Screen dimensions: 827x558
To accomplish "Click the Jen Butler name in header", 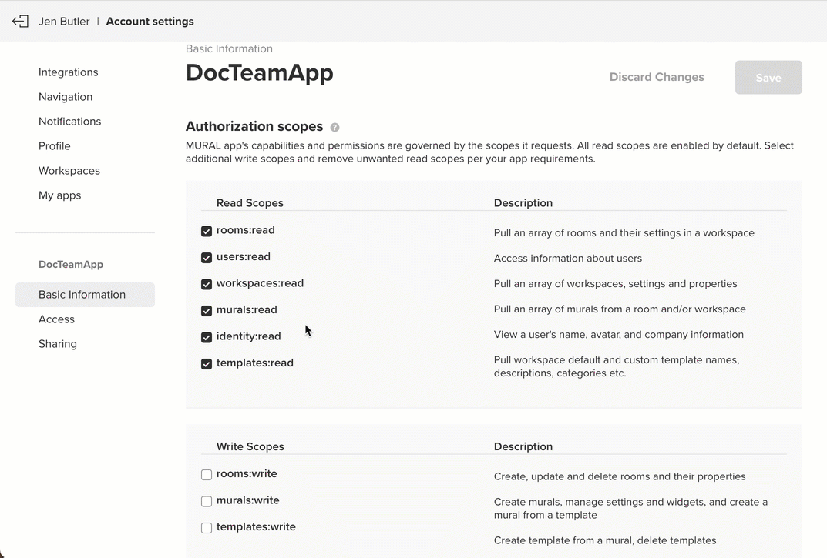I will [x=64, y=22].
